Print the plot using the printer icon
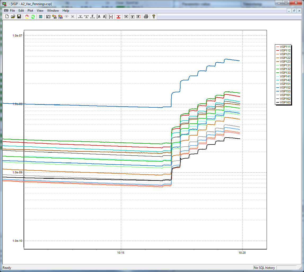Viewport: 304px width, 272px height. click(x=146, y=16)
